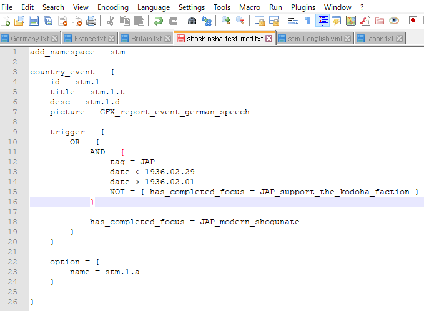Open the Macro menu
The width and height of the screenshot is (424, 311).
pos(250,7)
